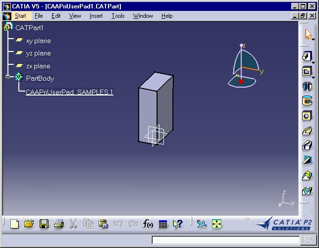Viewport: 319px width, 248px height.
Task: Select the Stiffener tool icon
Action: click(307, 160)
